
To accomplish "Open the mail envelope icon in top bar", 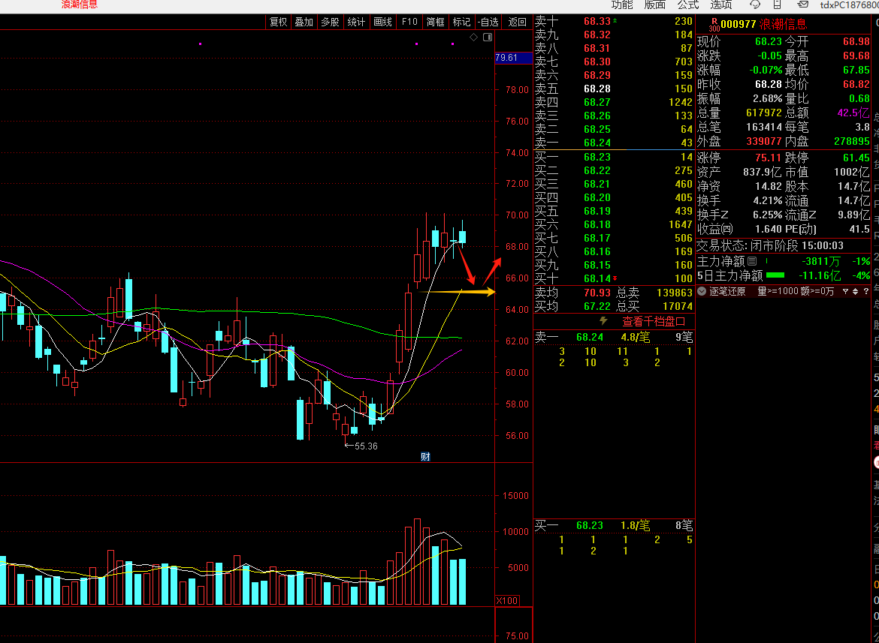I will click(x=803, y=5).
